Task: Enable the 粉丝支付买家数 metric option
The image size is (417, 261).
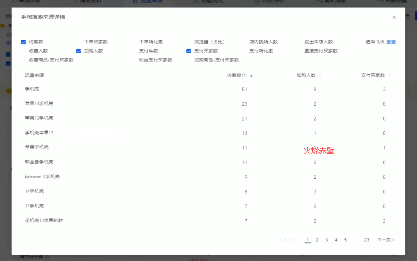Action: (x=156, y=60)
